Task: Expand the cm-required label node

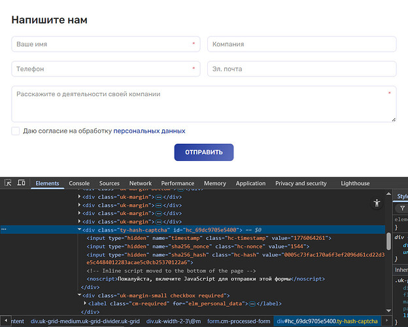Action: [86, 303]
